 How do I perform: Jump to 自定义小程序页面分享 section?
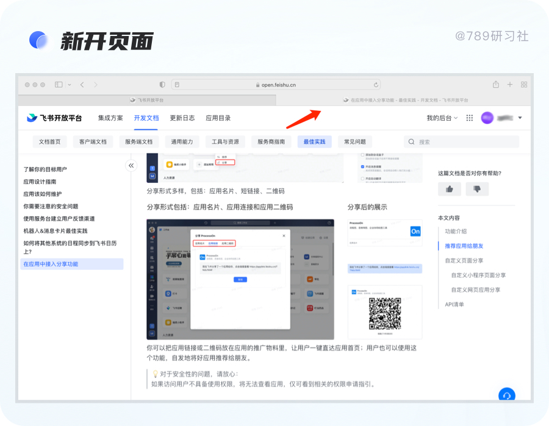point(478,275)
